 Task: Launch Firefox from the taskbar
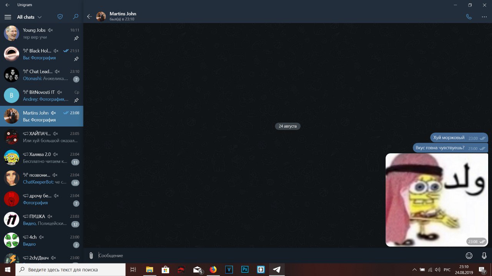point(213,269)
